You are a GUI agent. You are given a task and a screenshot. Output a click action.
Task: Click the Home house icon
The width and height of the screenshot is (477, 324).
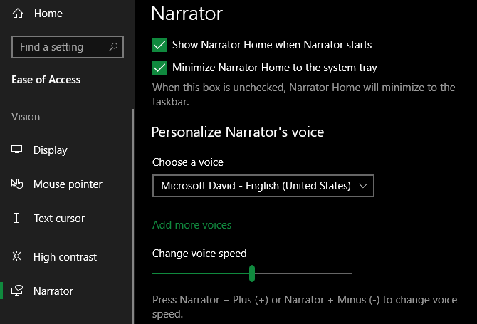pos(18,14)
